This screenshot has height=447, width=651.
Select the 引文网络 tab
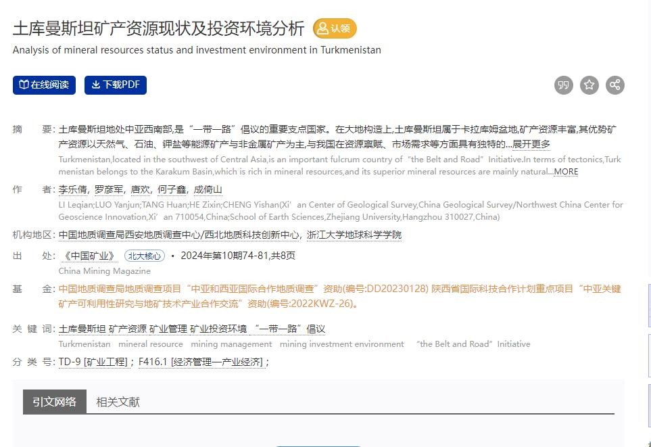(x=55, y=402)
